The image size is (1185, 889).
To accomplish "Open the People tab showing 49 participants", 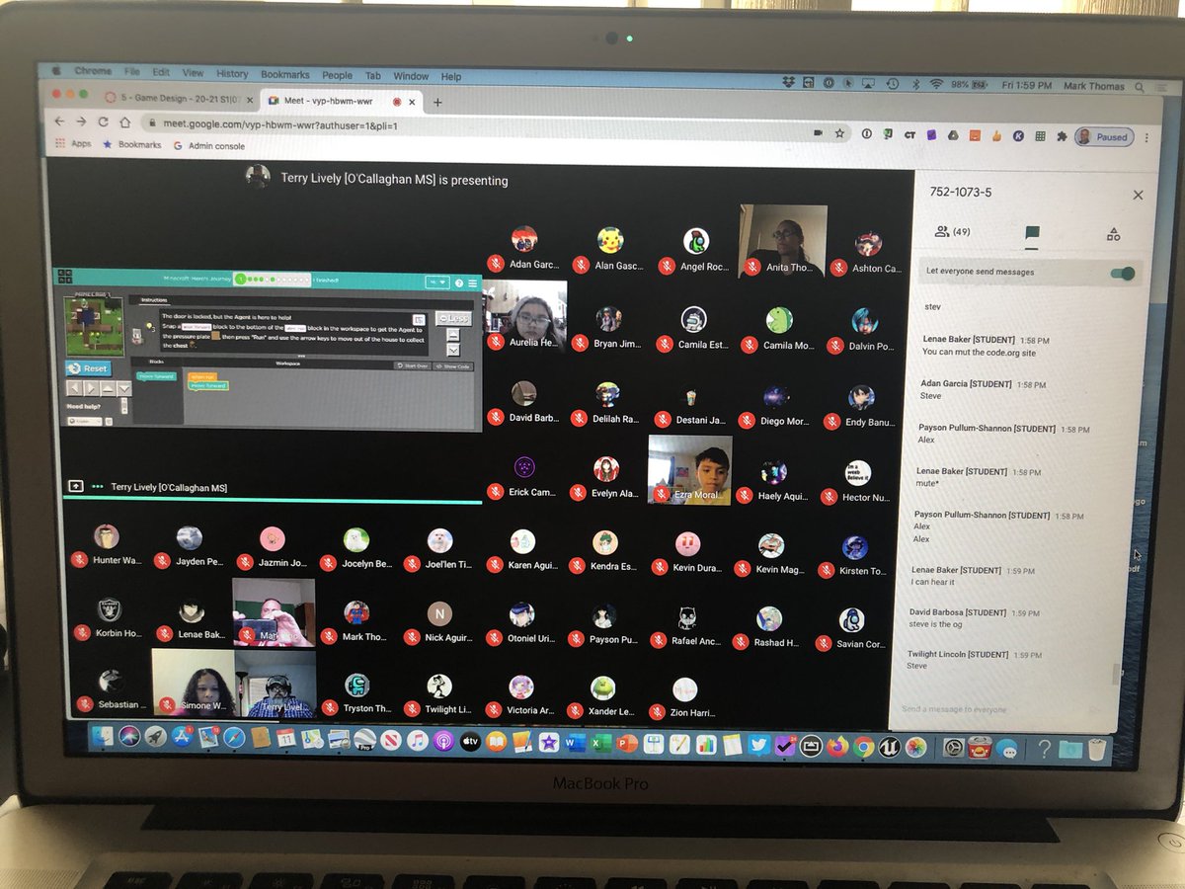I will click(952, 232).
